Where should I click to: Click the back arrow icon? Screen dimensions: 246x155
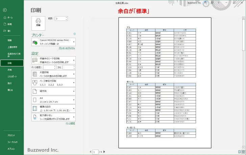pos(5,10)
